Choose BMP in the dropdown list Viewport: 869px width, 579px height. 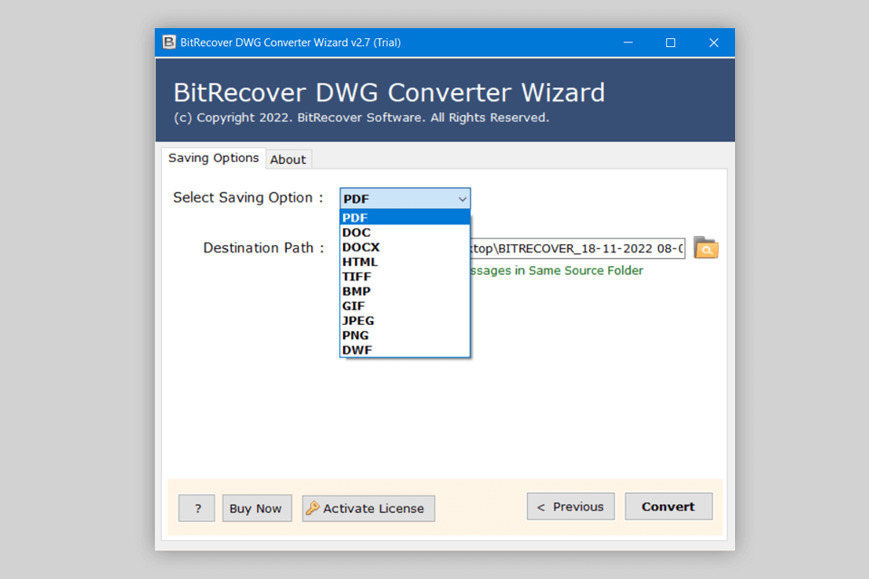pyautogui.click(x=406, y=291)
